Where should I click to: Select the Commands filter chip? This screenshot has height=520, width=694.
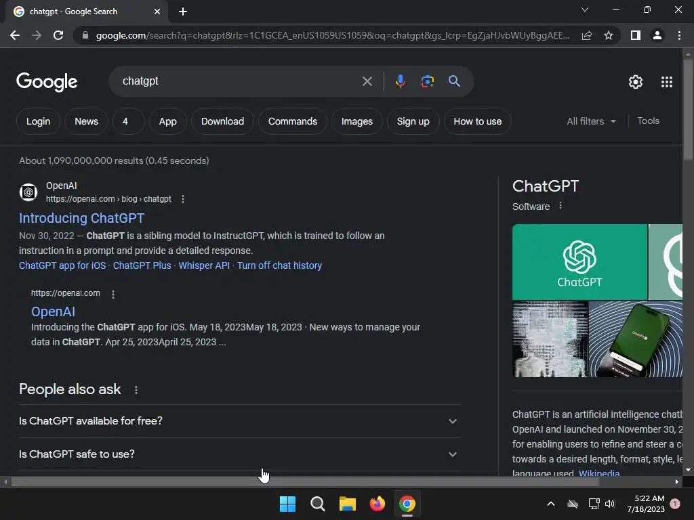click(x=293, y=121)
